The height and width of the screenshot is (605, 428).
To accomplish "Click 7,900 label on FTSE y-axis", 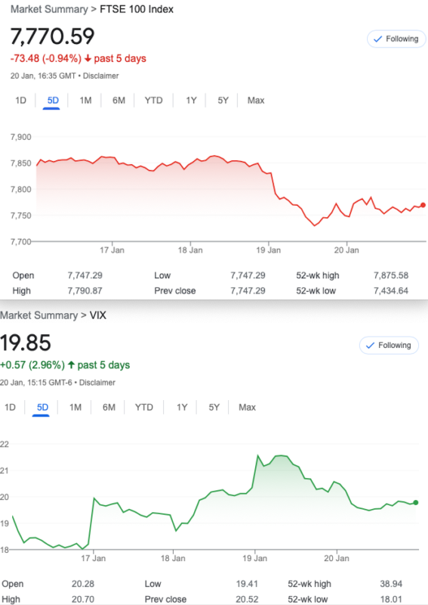I will click(21, 137).
